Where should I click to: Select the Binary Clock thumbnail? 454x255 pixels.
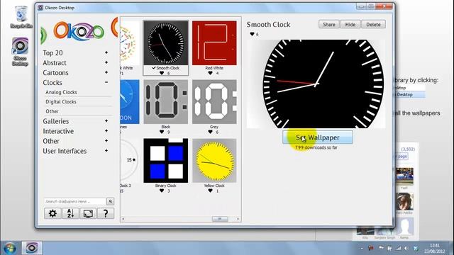click(165, 161)
